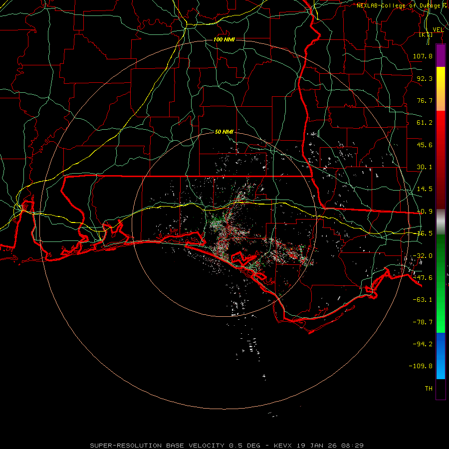Select the 61.2 velocity scale value
The image size is (449, 449).
425,123
